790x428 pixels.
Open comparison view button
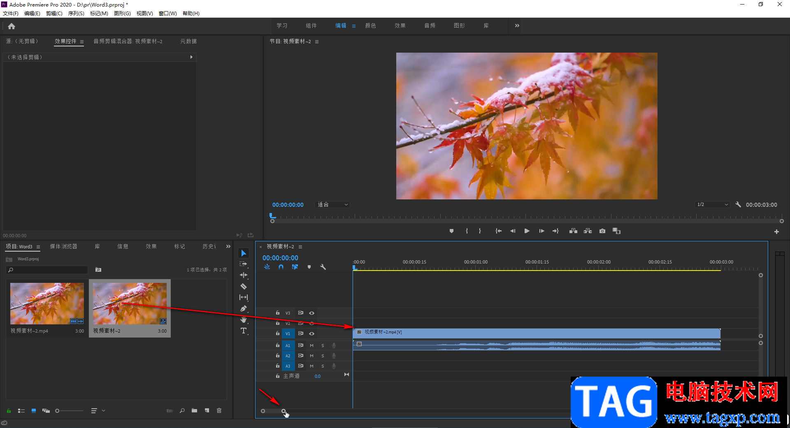[616, 231]
